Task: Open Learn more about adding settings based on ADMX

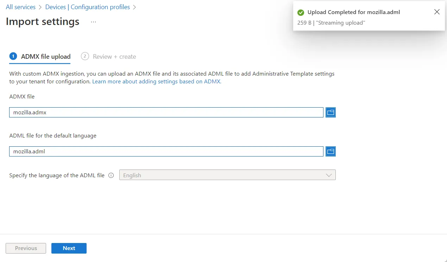Action: click(x=157, y=81)
